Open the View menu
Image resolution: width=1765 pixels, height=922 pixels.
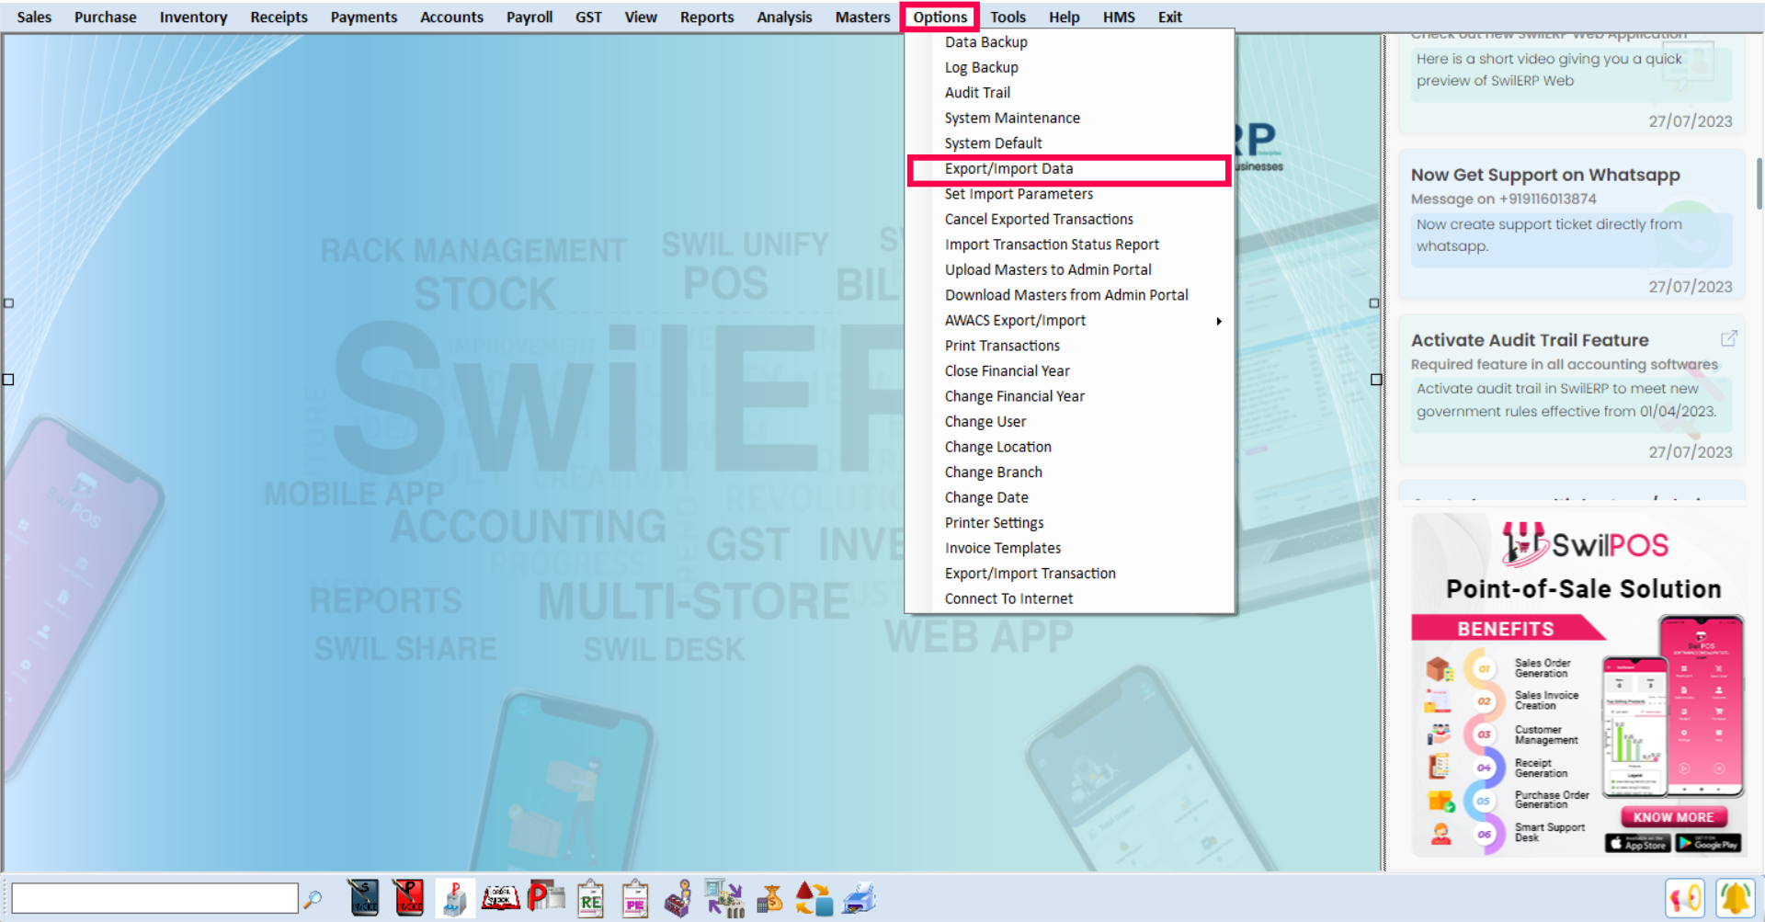pos(641,17)
